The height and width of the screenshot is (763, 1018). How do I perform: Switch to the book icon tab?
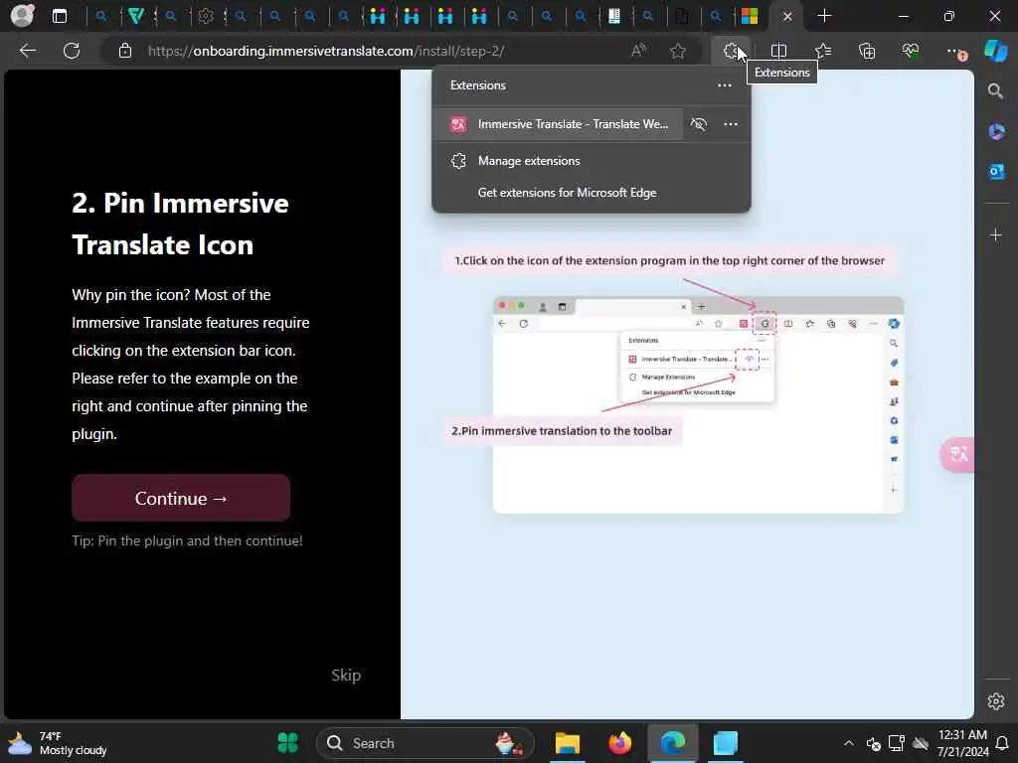613,16
